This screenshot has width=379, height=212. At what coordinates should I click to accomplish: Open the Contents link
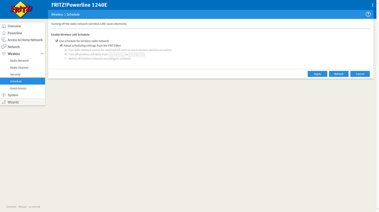(11, 207)
